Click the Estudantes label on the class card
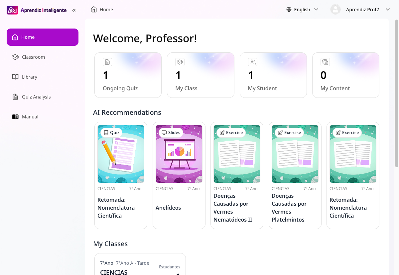Screen dimensions: 399x275 pos(170,267)
